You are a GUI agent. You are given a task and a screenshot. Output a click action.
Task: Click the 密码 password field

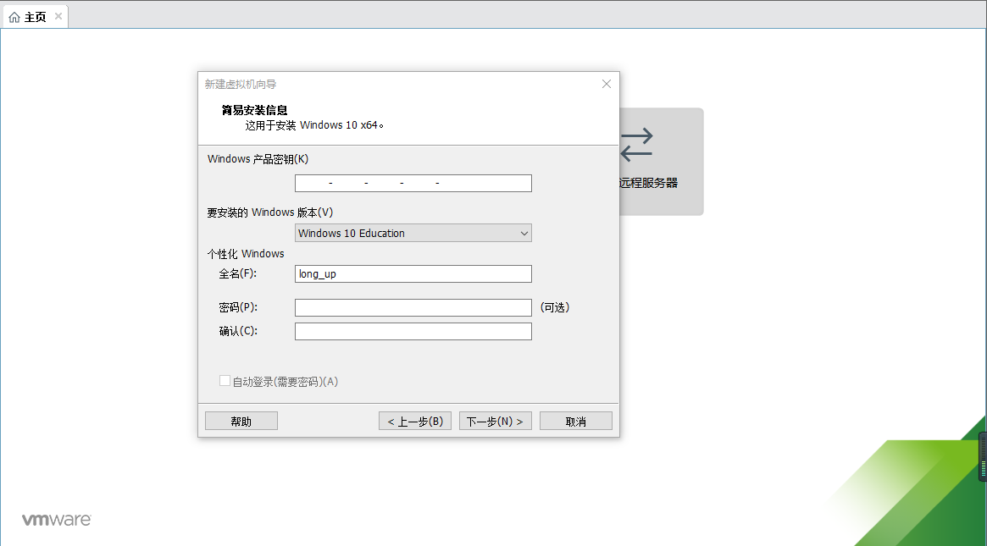pos(413,307)
